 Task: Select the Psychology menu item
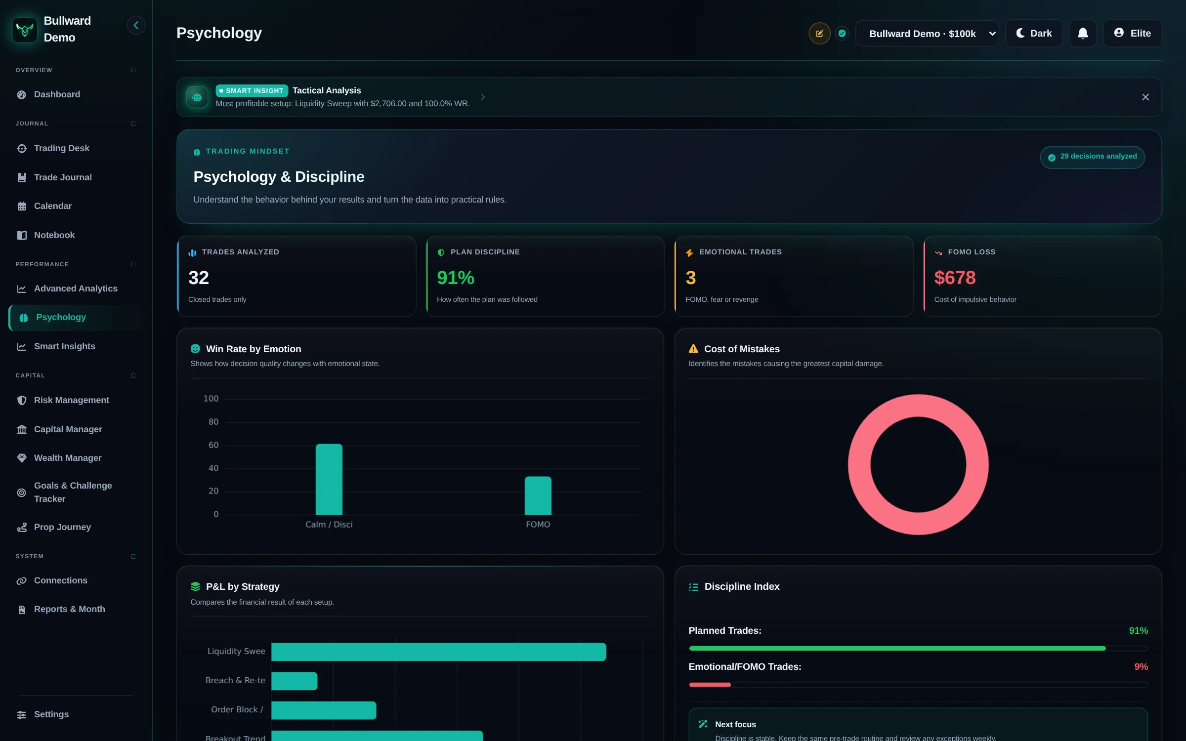[x=76, y=318]
